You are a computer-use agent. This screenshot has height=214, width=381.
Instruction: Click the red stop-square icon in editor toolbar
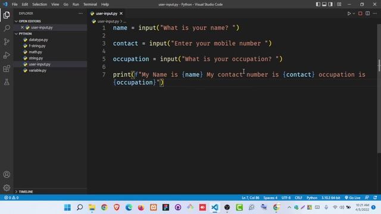tap(360, 14)
